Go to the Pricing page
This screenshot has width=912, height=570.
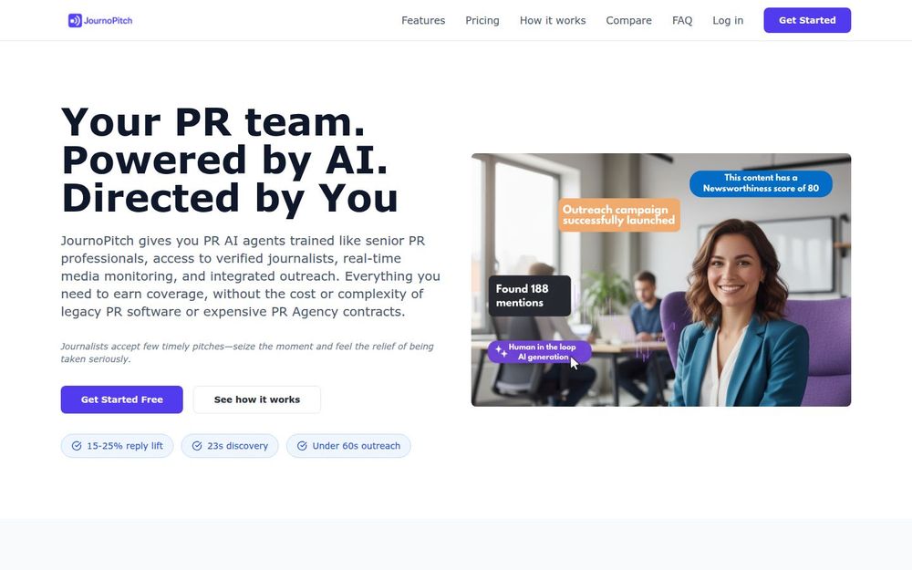(x=482, y=20)
